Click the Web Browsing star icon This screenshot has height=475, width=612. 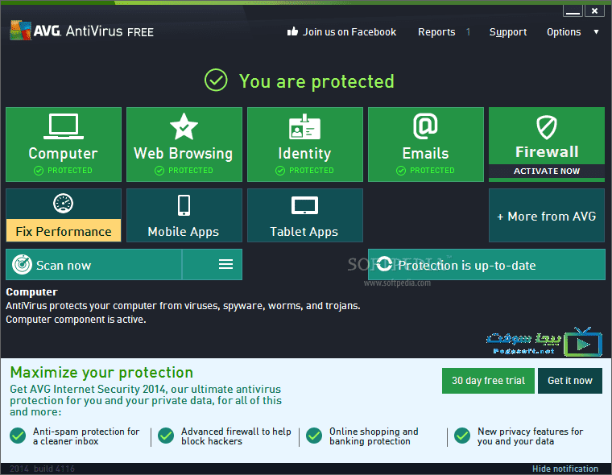coord(184,126)
